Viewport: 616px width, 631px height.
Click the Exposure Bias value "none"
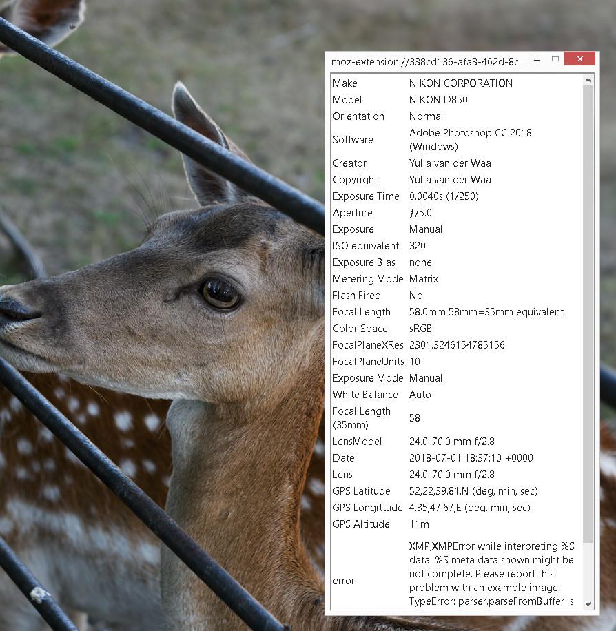tap(420, 262)
